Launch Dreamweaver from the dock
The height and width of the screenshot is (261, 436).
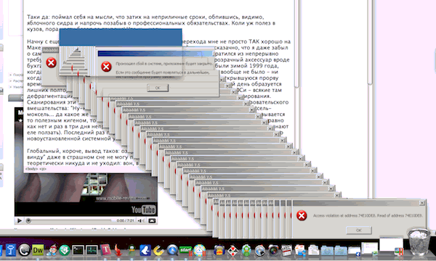point(38,250)
